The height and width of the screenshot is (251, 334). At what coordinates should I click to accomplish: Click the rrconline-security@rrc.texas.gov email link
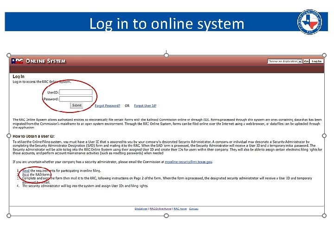(x=188, y=162)
